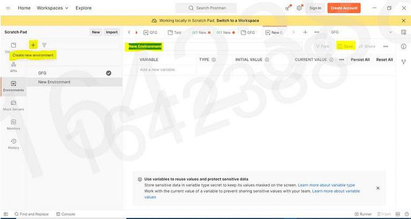
Task: Save the environment
Action: click(345, 46)
